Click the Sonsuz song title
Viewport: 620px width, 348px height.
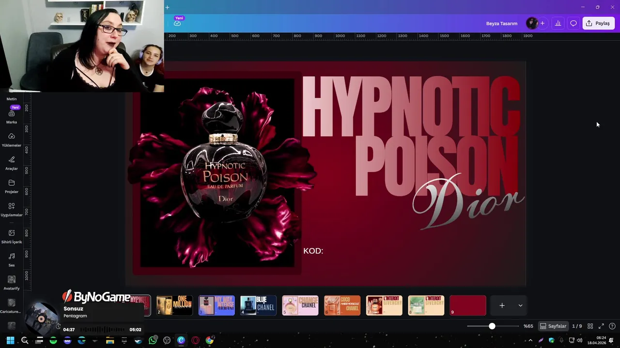point(73,309)
